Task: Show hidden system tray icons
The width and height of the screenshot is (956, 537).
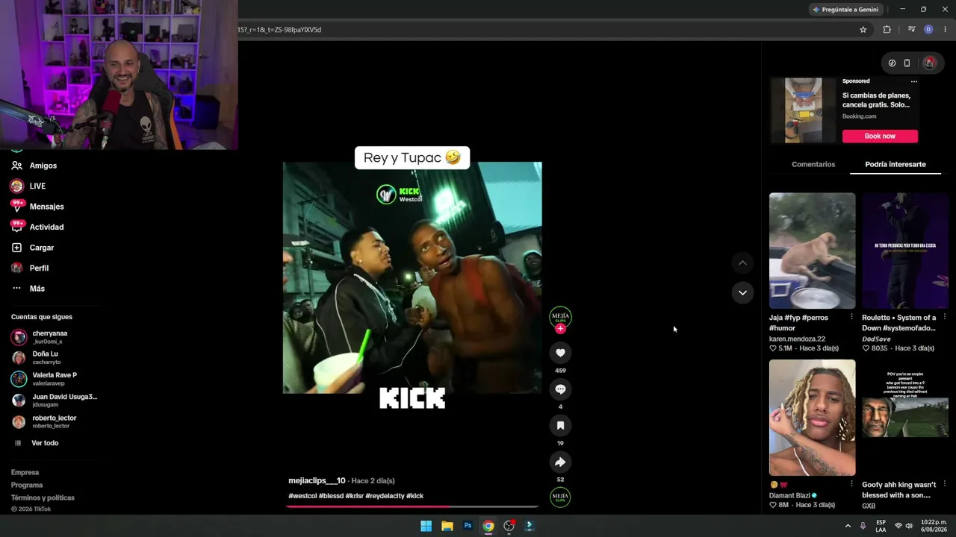Action: click(848, 526)
